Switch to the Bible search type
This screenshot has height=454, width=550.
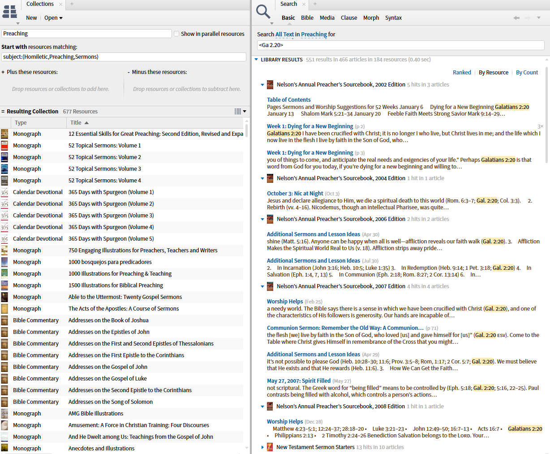[307, 18]
